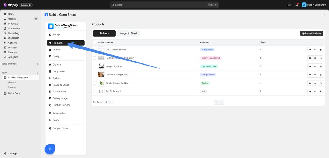The width and height of the screenshot is (329, 158).
Task: Open General under Build a Gang Sheet
Action: point(12,82)
